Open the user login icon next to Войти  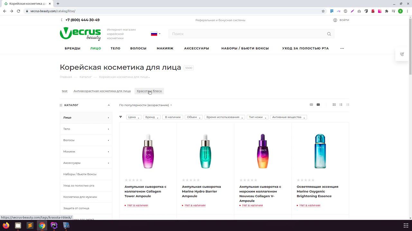pos(335,20)
